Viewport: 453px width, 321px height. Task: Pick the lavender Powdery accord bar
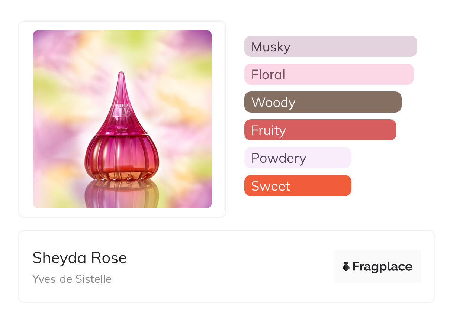[298, 158]
